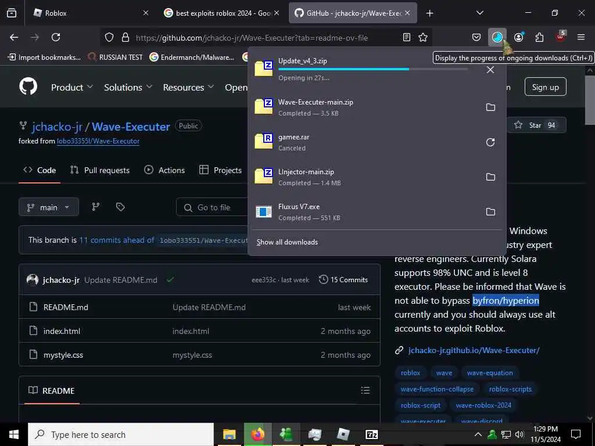Open README.md file

coord(66,307)
